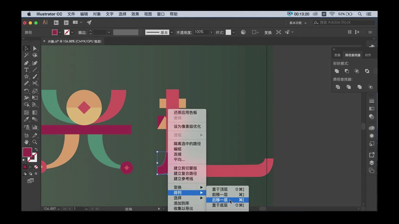Viewport: 399px width, 224px height.
Task: Enable Draw Behind drawing mode
Action: 30,174
